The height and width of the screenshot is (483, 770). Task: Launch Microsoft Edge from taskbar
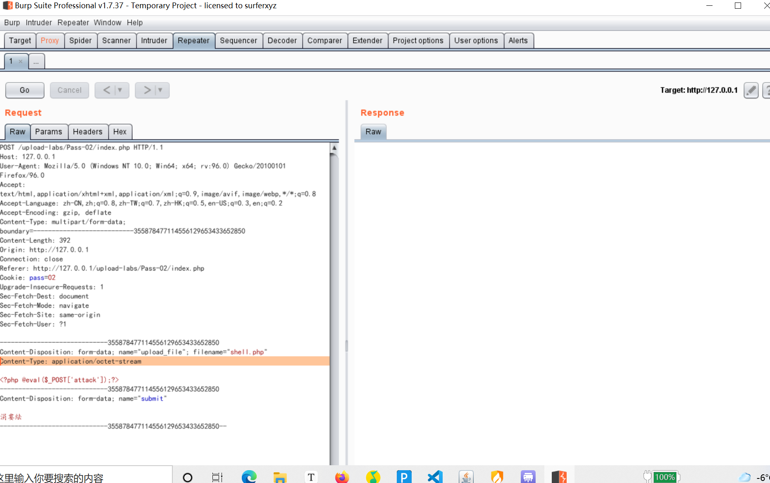point(249,477)
